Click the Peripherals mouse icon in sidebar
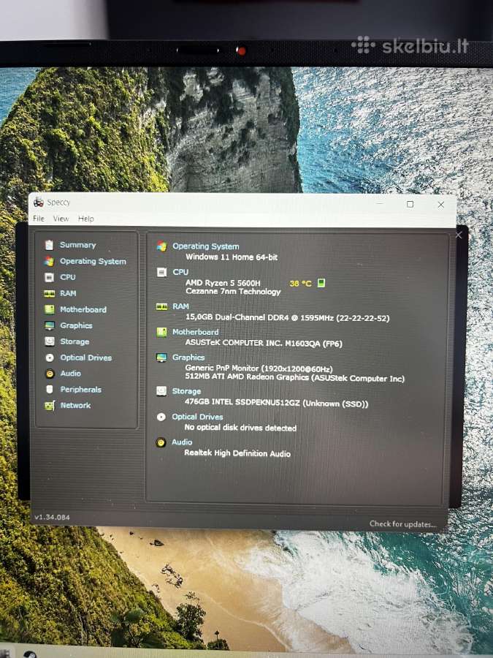 click(50, 390)
